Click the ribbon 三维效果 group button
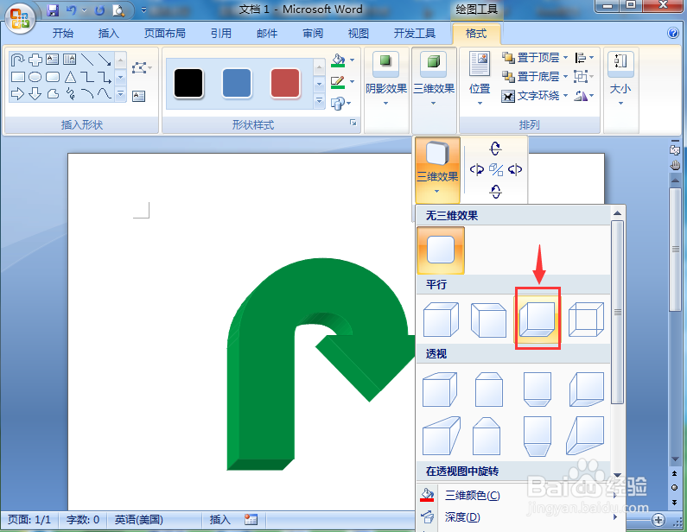Viewport: 687px width, 532px height. pyautogui.click(x=434, y=79)
